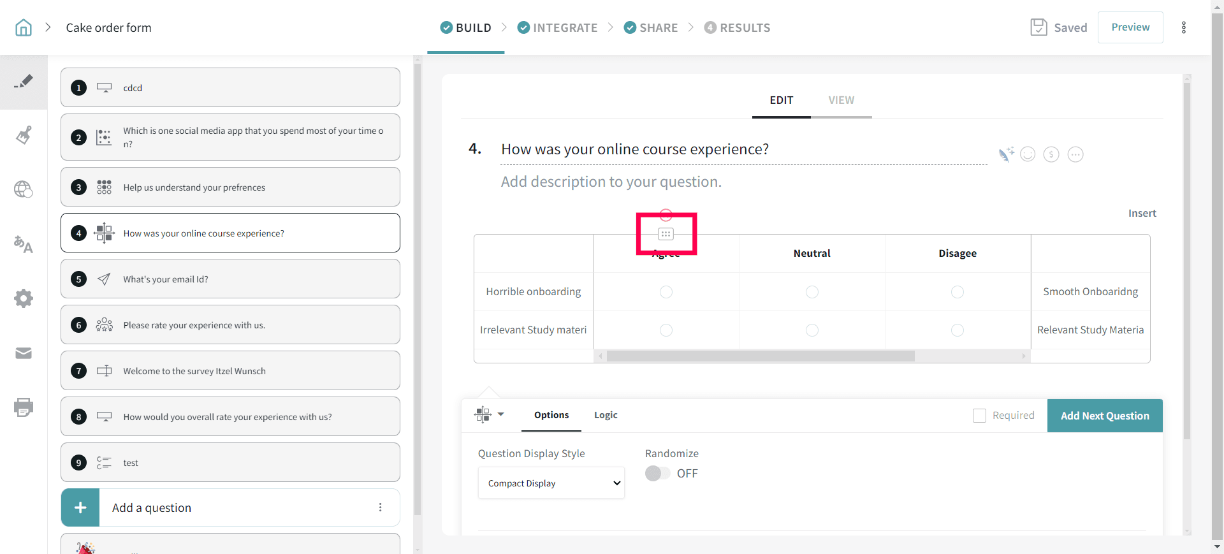Open the email envelope sidebar icon
The width and height of the screenshot is (1224, 554).
tap(24, 353)
